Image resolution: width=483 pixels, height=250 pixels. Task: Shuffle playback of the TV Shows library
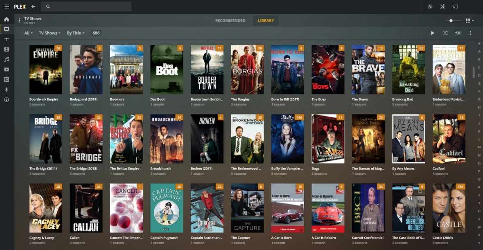coord(445,33)
